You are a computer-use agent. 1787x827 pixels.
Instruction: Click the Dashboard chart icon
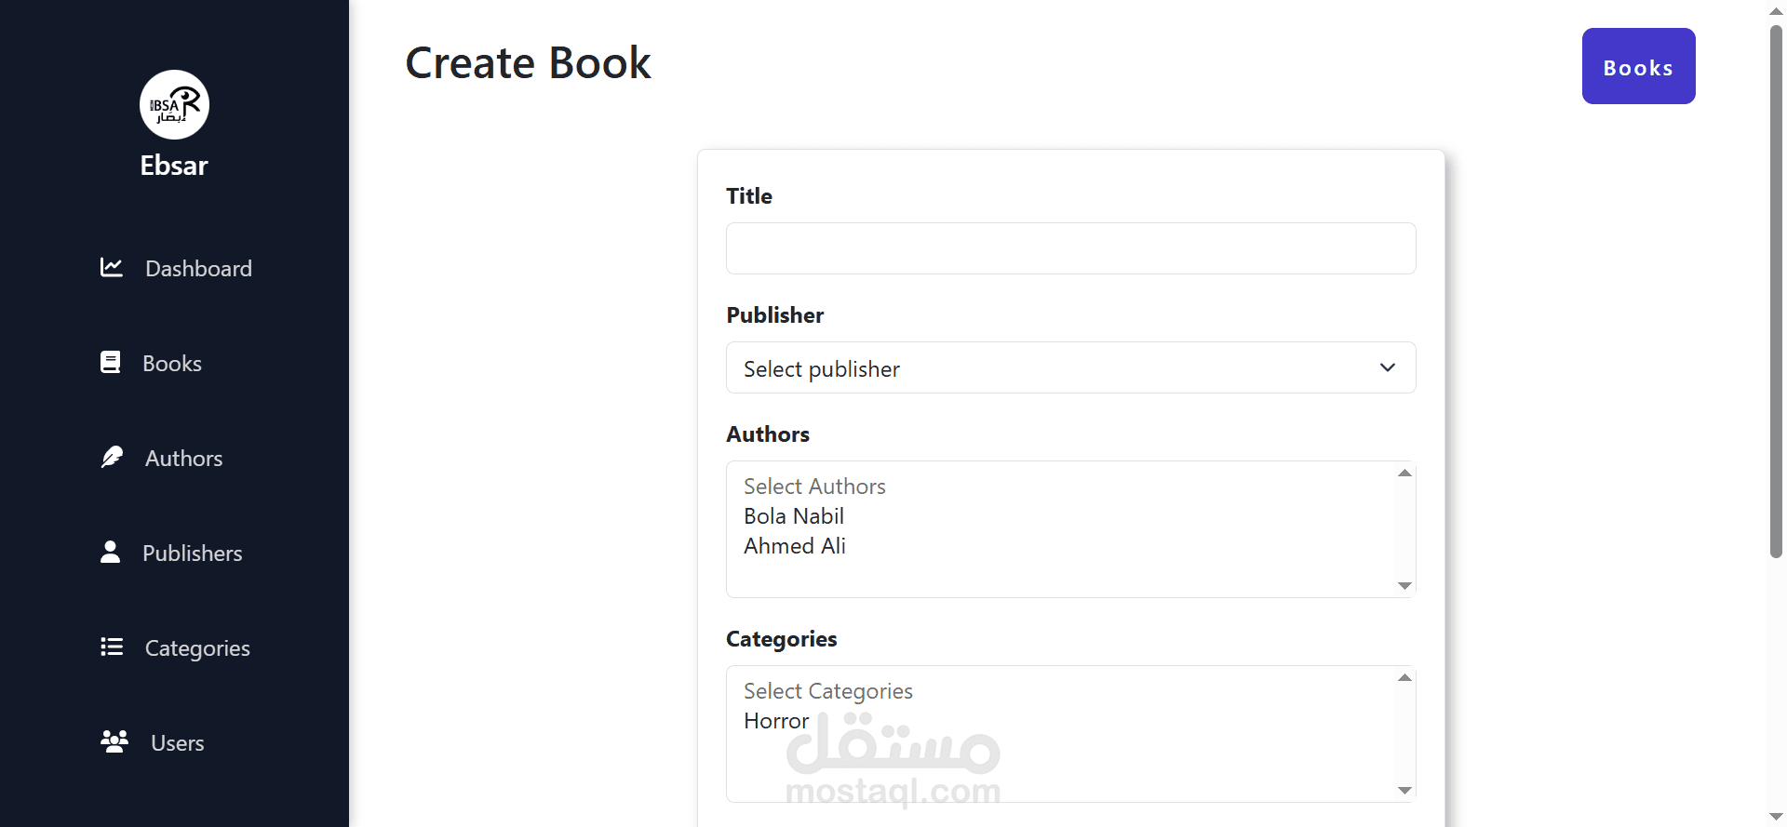tap(112, 268)
